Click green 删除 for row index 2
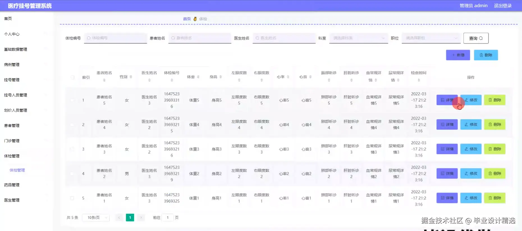Viewport: 522px width, 231px height. click(494, 124)
